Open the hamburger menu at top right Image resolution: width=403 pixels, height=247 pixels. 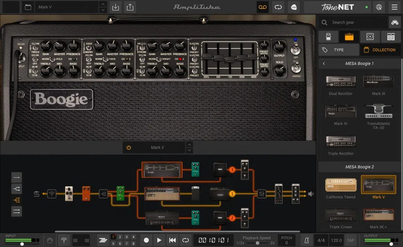pos(394,7)
